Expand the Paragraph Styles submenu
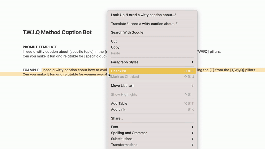265x149 pixels. 125,62
